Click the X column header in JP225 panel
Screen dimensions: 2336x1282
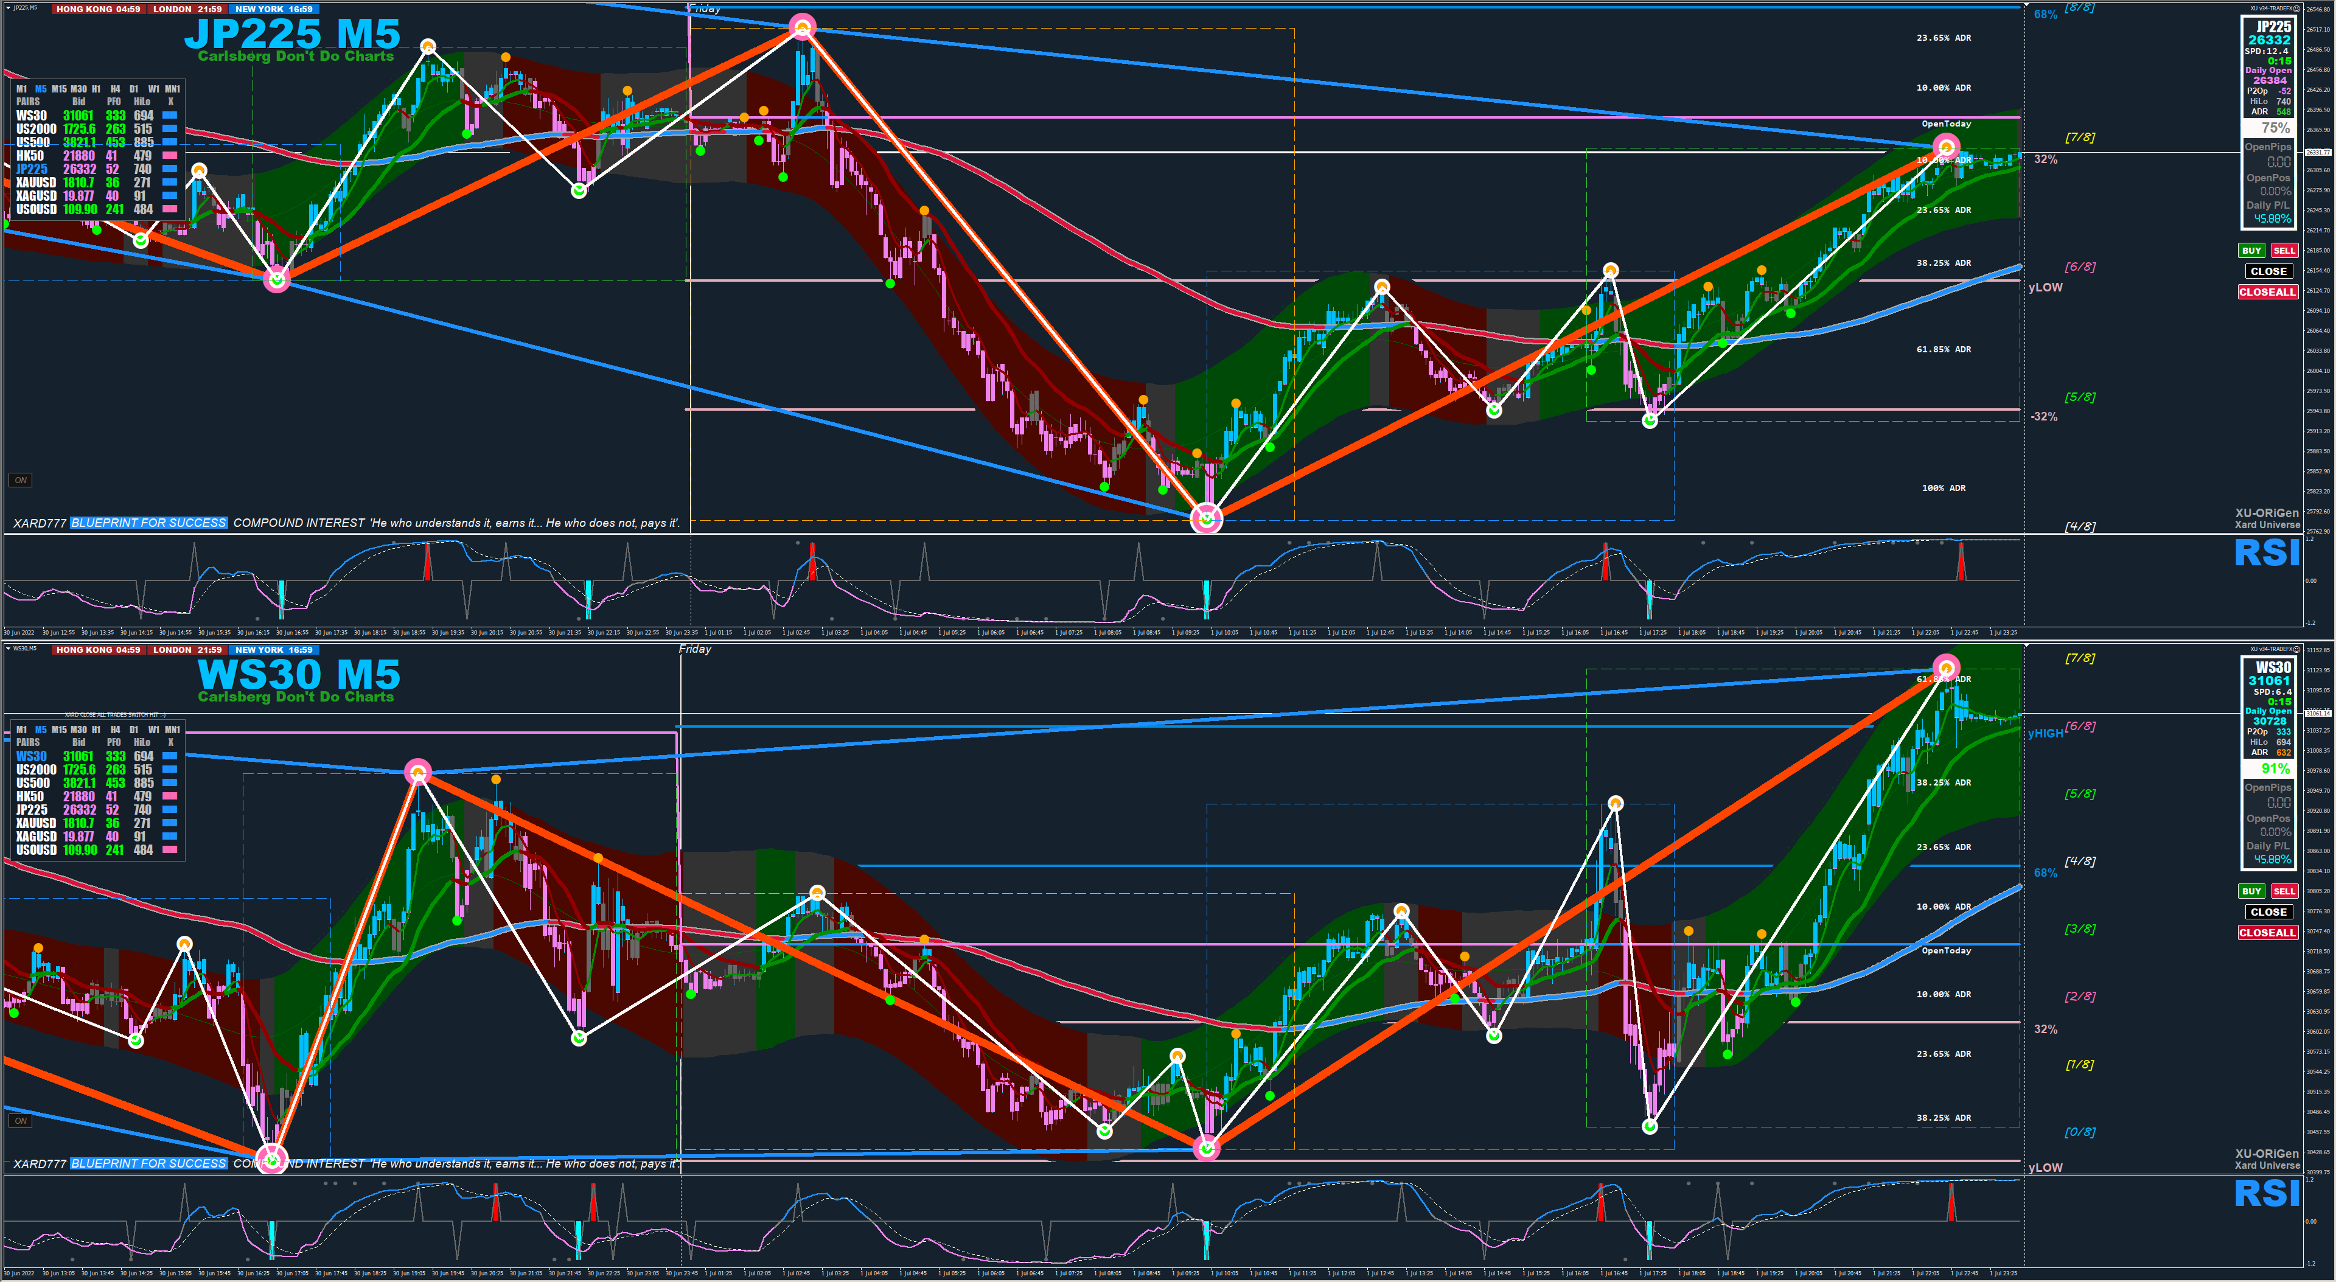pyautogui.click(x=170, y=102)
